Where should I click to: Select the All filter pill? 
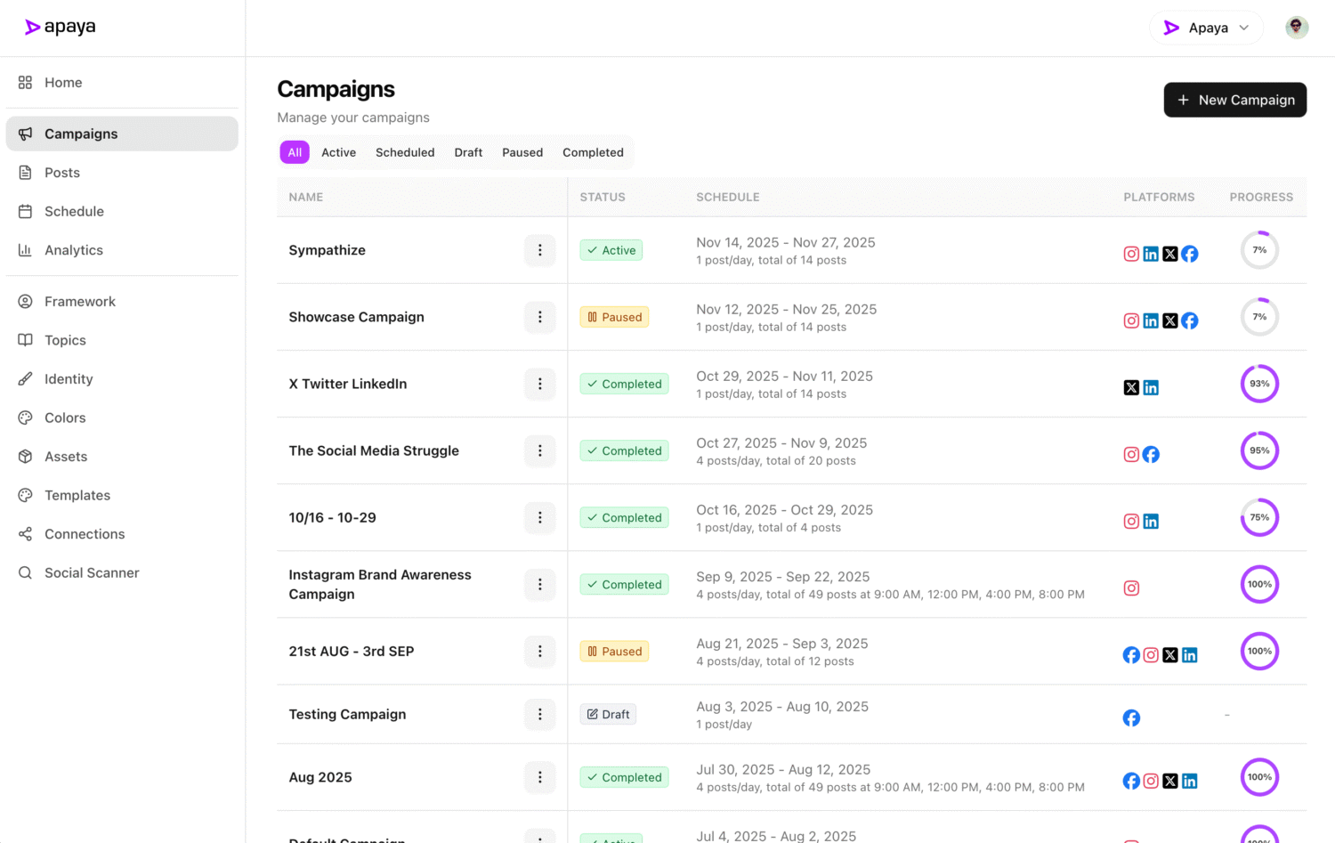(295, 152)
